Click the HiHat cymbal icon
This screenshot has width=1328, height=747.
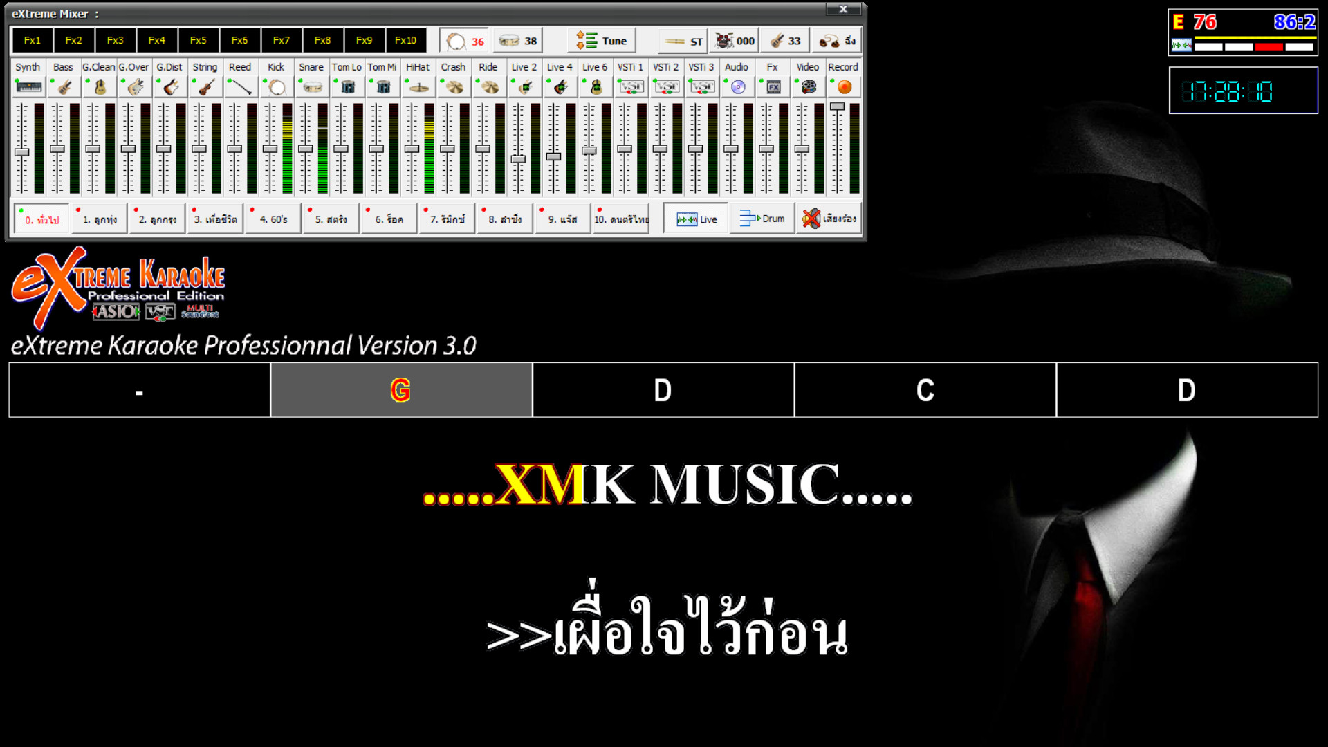click(x=418, y=86)
